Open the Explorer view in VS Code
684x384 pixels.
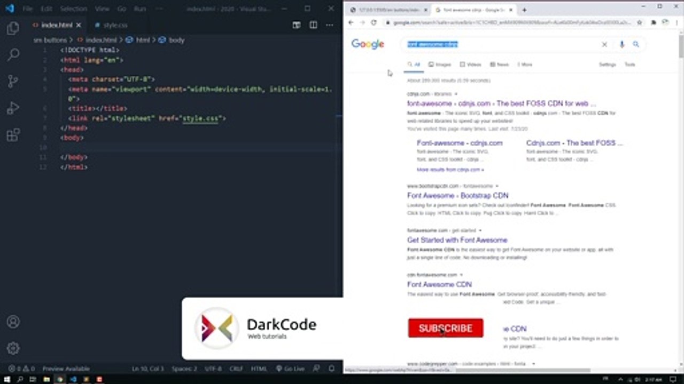[13, 28]
